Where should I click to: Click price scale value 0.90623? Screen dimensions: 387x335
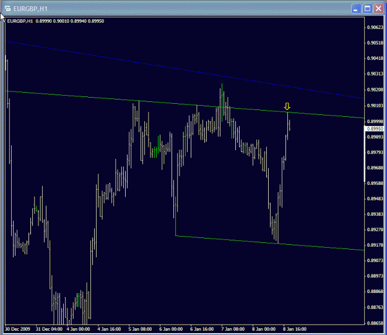click(x=375, y=27)
